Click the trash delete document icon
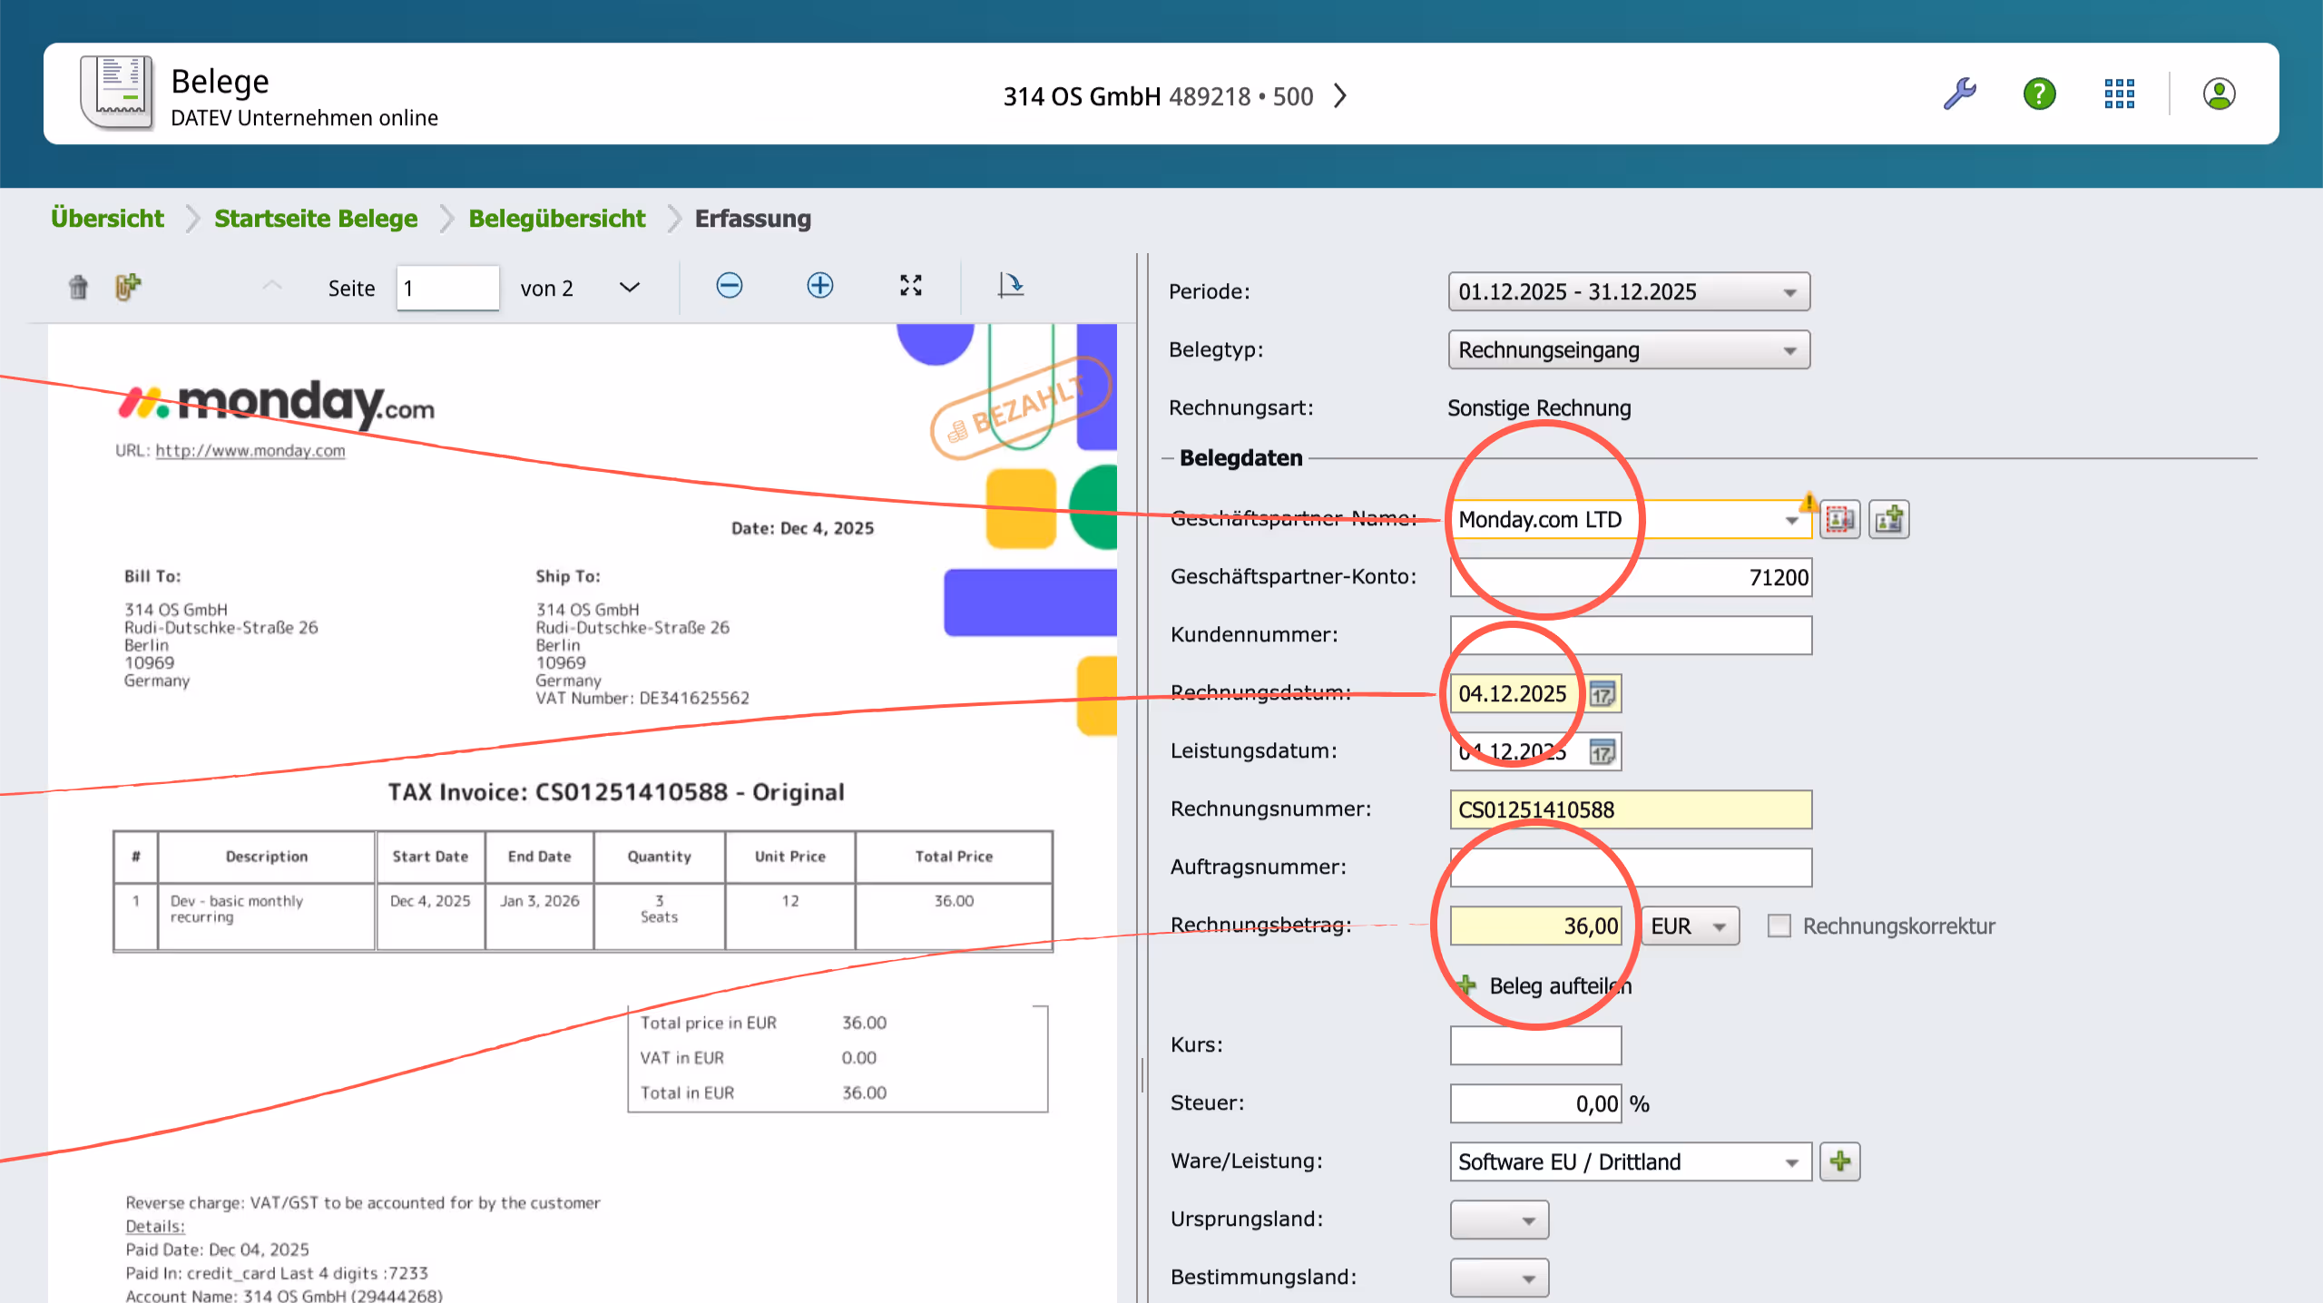Viewport: 2323px width, 1303px height. click(78, 288)
